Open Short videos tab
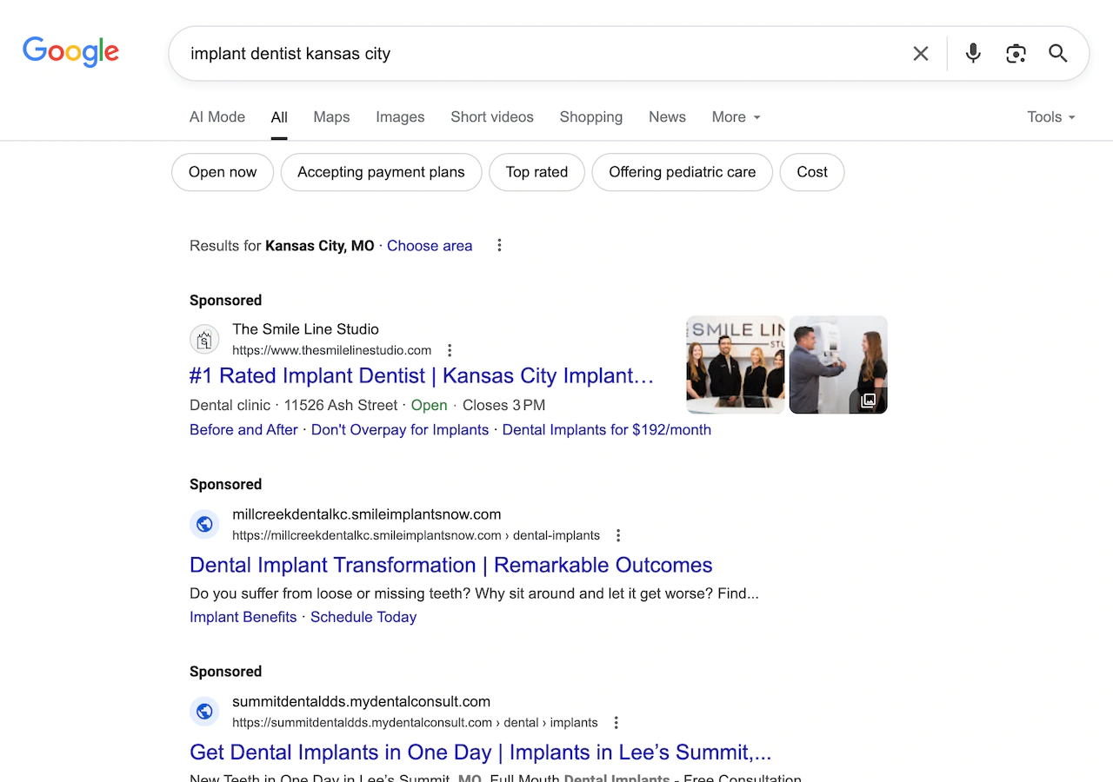Image resolution: width=1113 pixels, height=782 pixels. click(x=492, y=117)
